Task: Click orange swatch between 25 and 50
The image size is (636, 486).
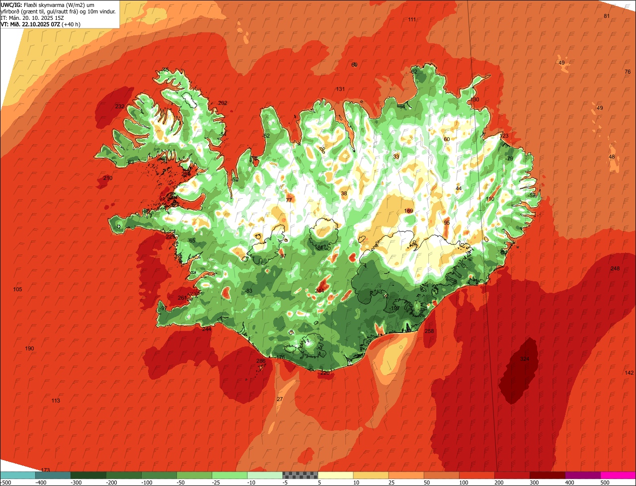Action: point(405,475)
